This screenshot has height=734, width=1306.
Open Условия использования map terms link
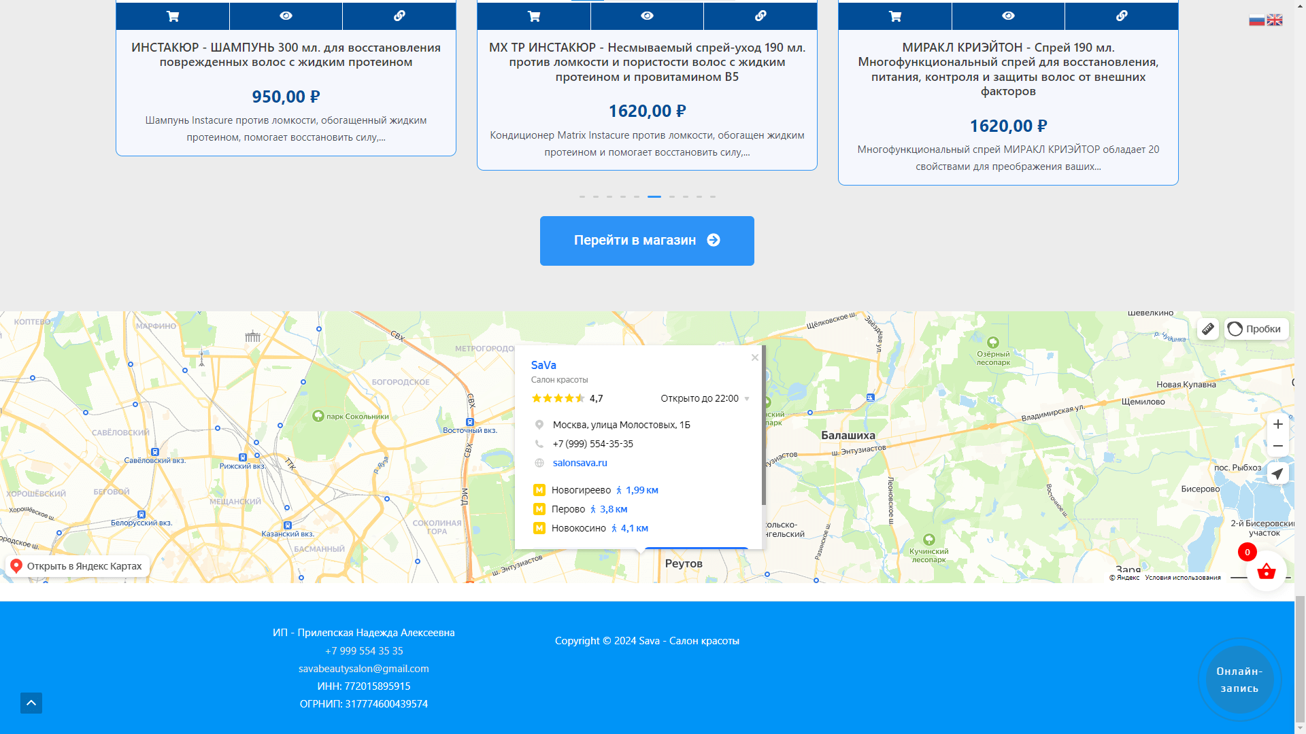pyautogui.click(x=1182, y=578)
